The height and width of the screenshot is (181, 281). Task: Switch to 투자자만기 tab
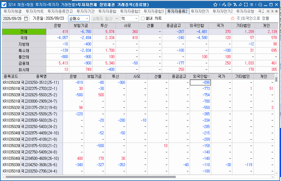point(200,11)
